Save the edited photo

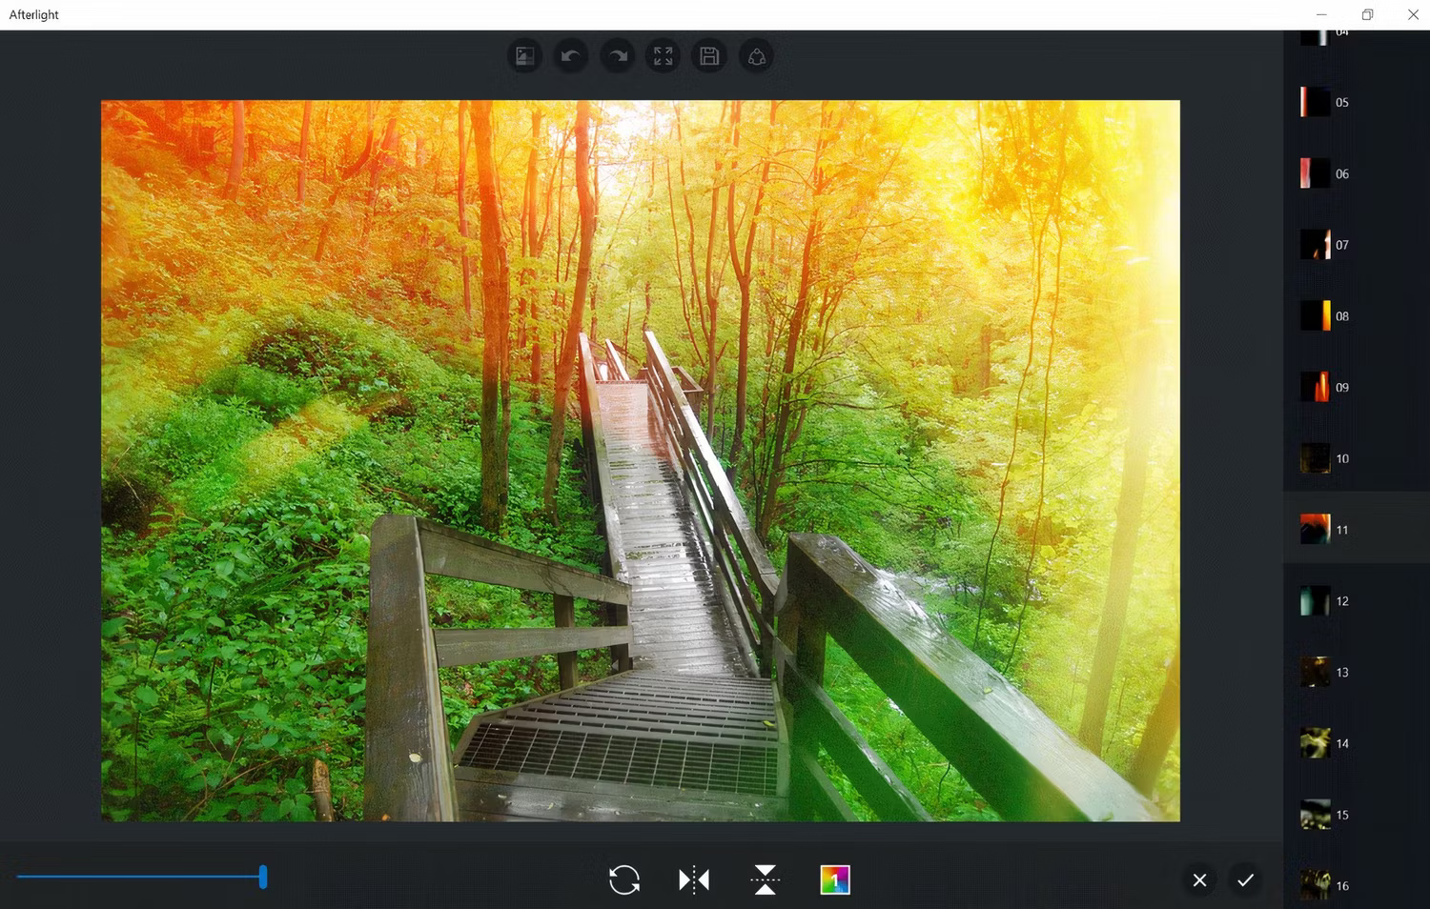(x=708, y=55)
